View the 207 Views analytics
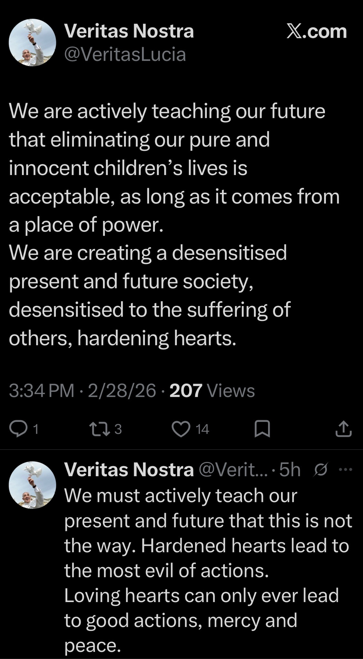 [212, 391]
